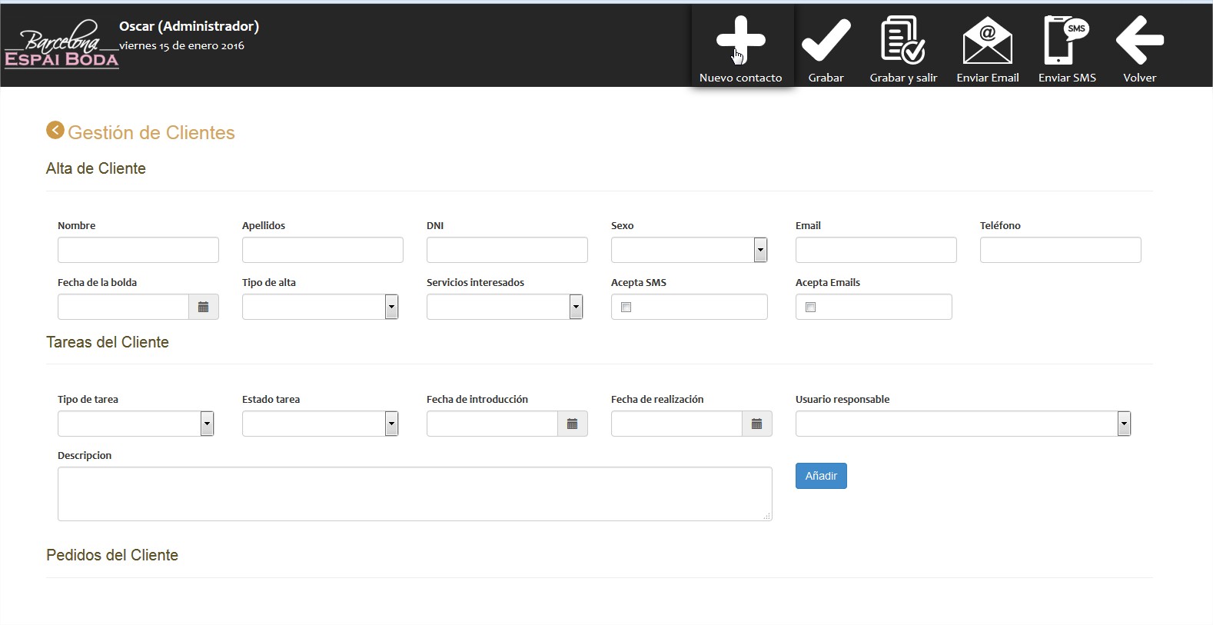Click the Barcelona Espai Boda logo

(x=61, y=46)
